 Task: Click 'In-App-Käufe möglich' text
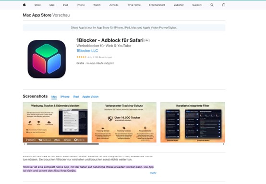click(100, 63)
